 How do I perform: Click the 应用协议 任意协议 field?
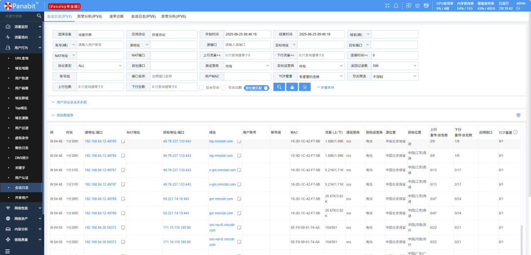pyautogui.click(x=174, y=34)
